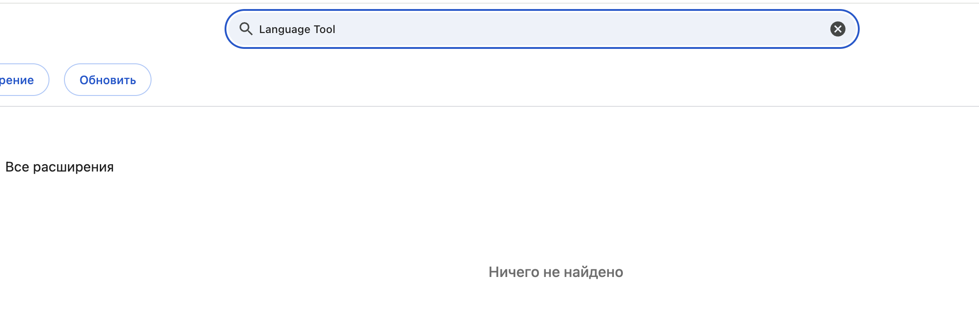Update extensions using 'Обновить'
Screen dimensions: 979x334
108,80
